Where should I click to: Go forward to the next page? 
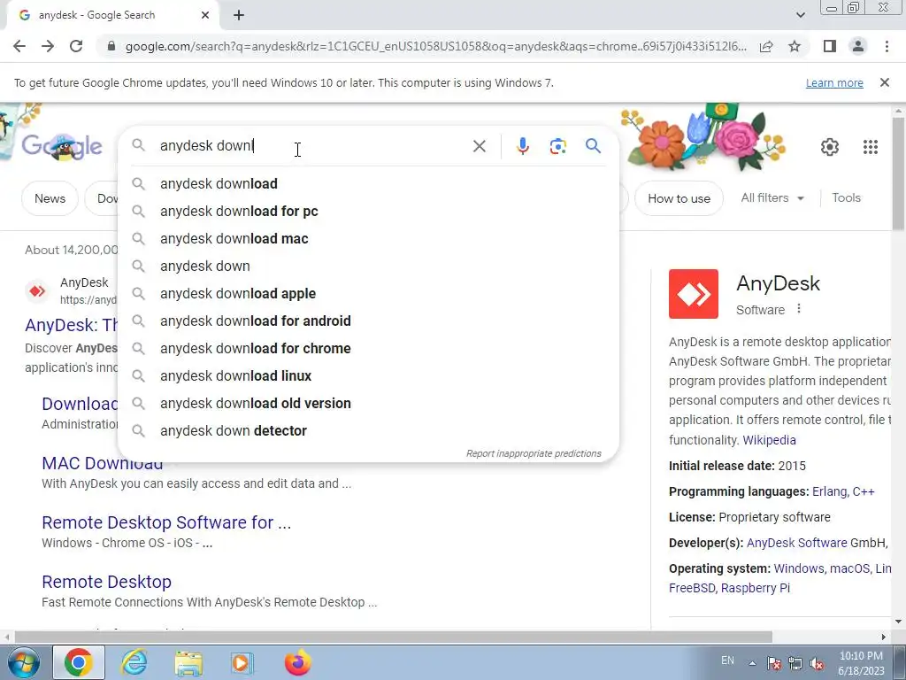48,46
